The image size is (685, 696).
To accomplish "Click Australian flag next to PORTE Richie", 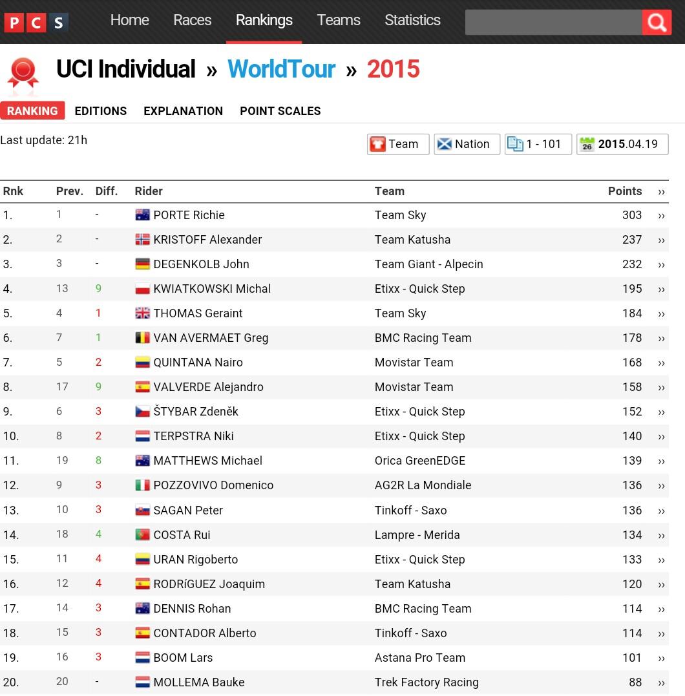I will [x=143, y=215].
